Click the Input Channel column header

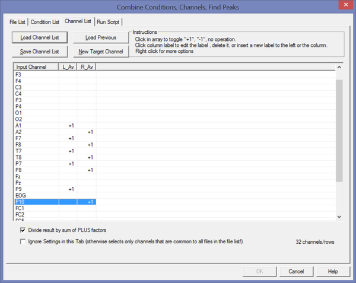36,67
